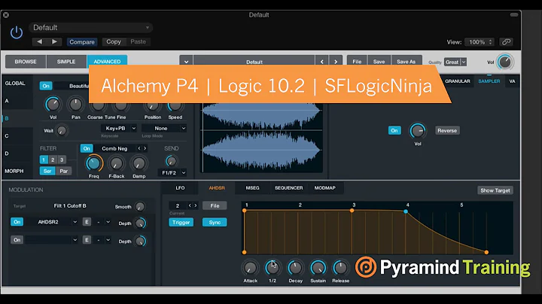
Task: Switch to the ADVANCED view tab
Action: pyautogui.click(x=107, y=61)
